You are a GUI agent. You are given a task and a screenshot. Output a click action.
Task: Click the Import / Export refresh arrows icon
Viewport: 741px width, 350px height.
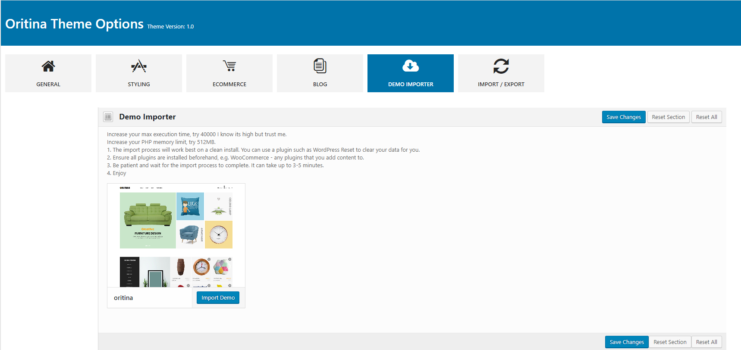(x=501, y=66)
